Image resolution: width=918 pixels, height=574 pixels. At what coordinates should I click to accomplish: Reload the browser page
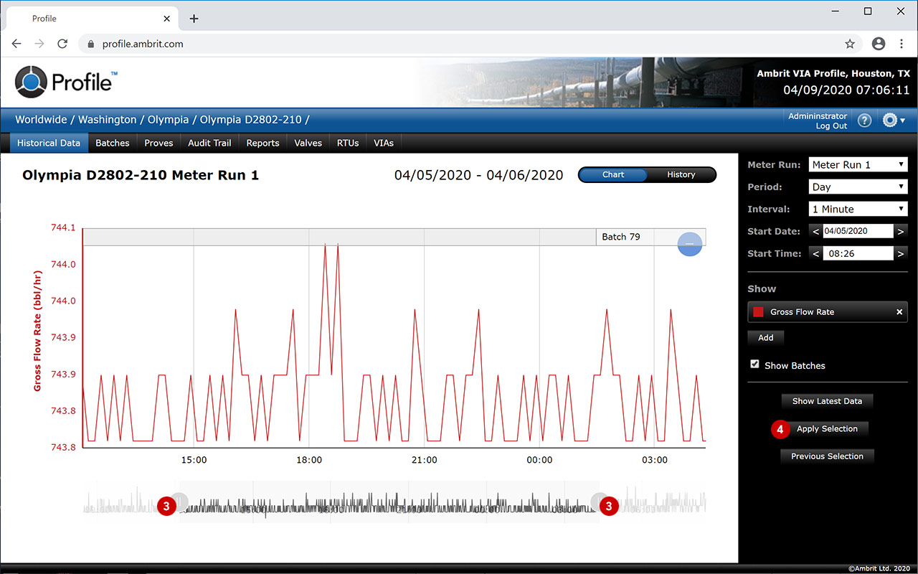pyautogui.click(x=62, y=44)
